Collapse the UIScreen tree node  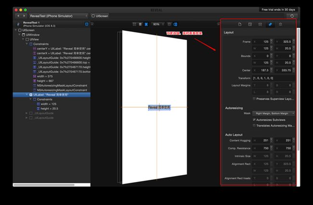tap(16, 30)
